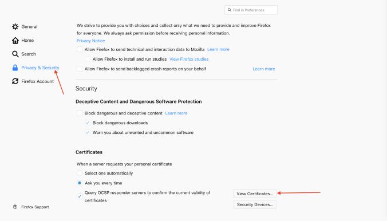Image resolution: width=387 pixels, height=221 pixels.
Task: Toggle Block dangerous downloads checkbox
Action: coord(88,123)
